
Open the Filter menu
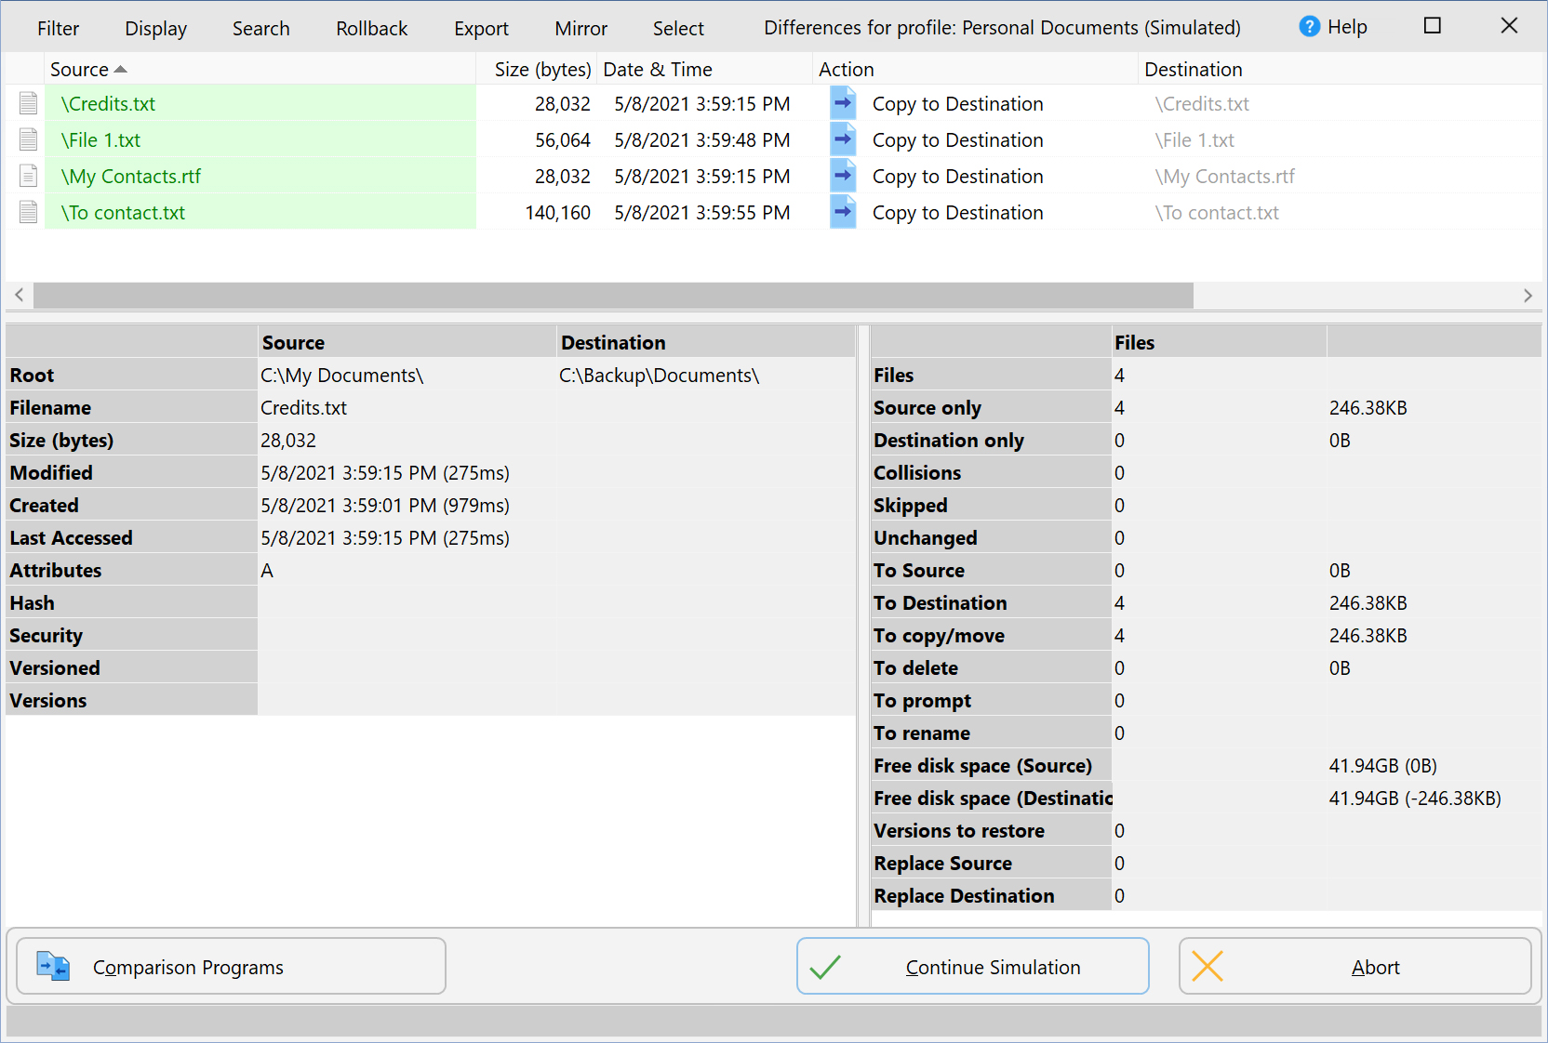(59, 28)
